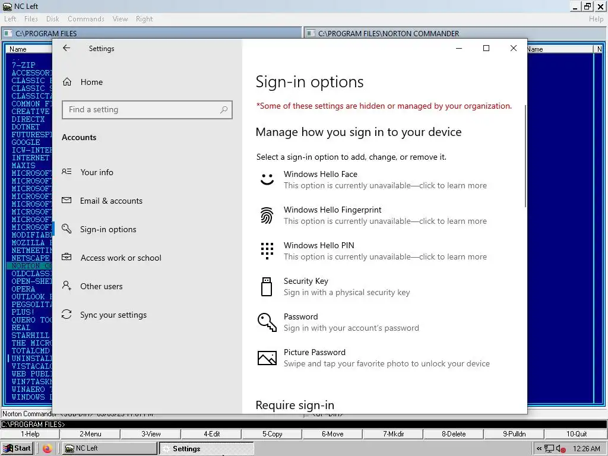Click the Access work or school briefcase icon
This screenshot has width=608, height=456.
coord(66,257)
